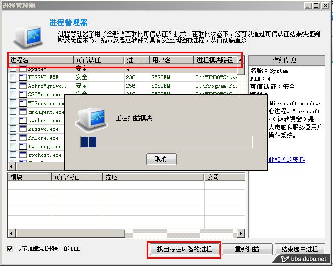Sort by the 进程名 column header
333x266 pixels.
(40, 60)
